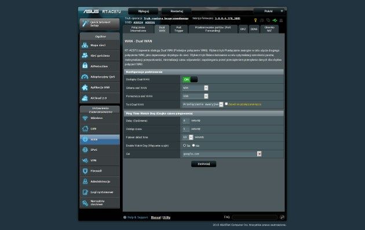Switch to the Port Trigger tab
The height and width of the screenshot is (230, 365).
pos(179,29)
